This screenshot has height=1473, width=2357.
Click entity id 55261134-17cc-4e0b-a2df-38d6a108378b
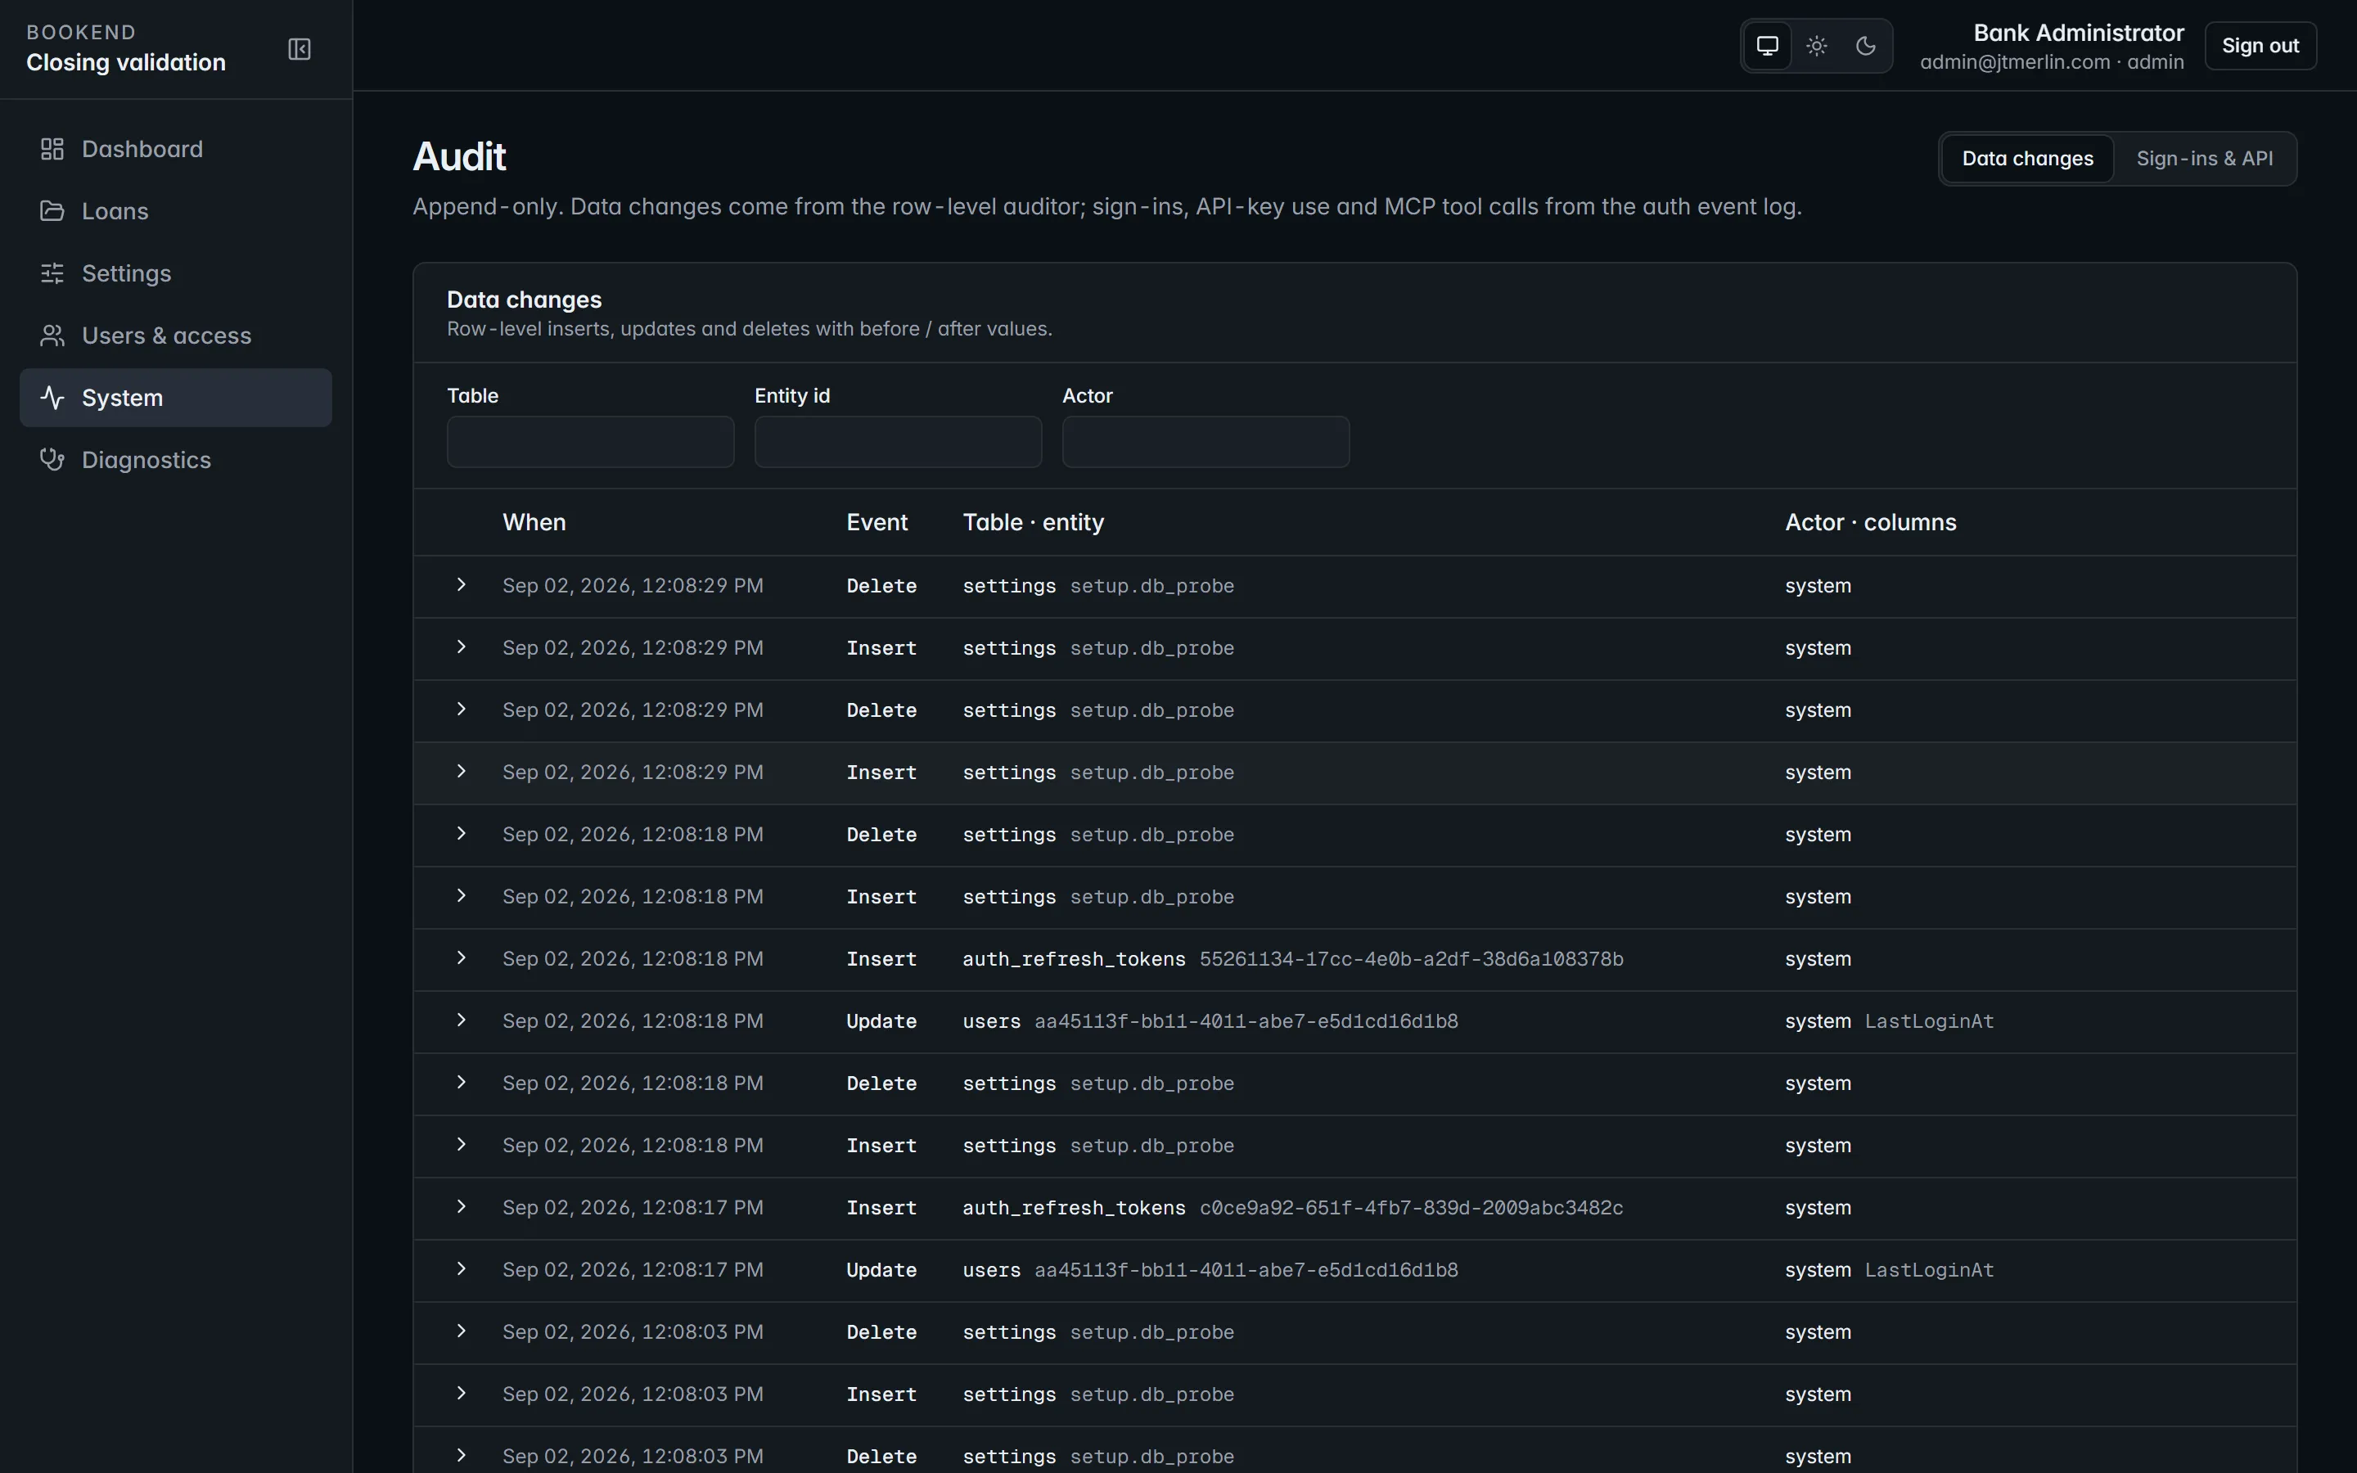click(1411, 960)
